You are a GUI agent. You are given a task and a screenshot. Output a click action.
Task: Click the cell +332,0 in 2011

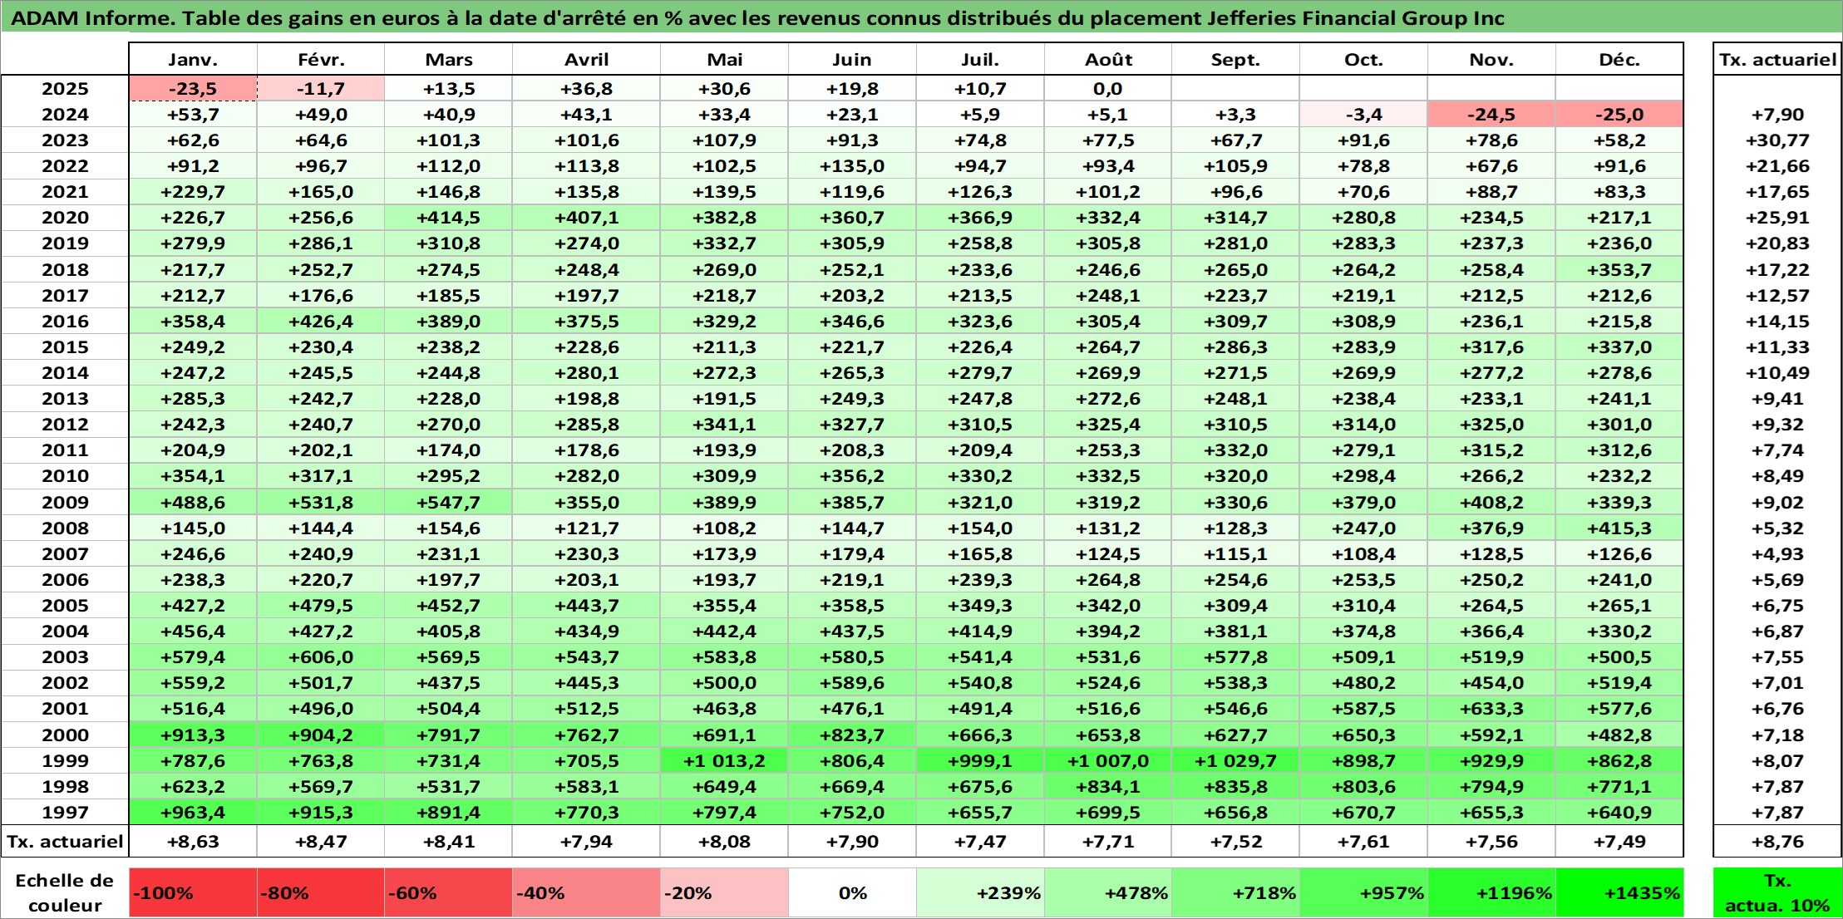(1235, 450)
